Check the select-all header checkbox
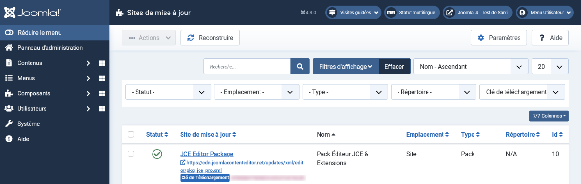 pyautogui.click(x=131, y=134)
